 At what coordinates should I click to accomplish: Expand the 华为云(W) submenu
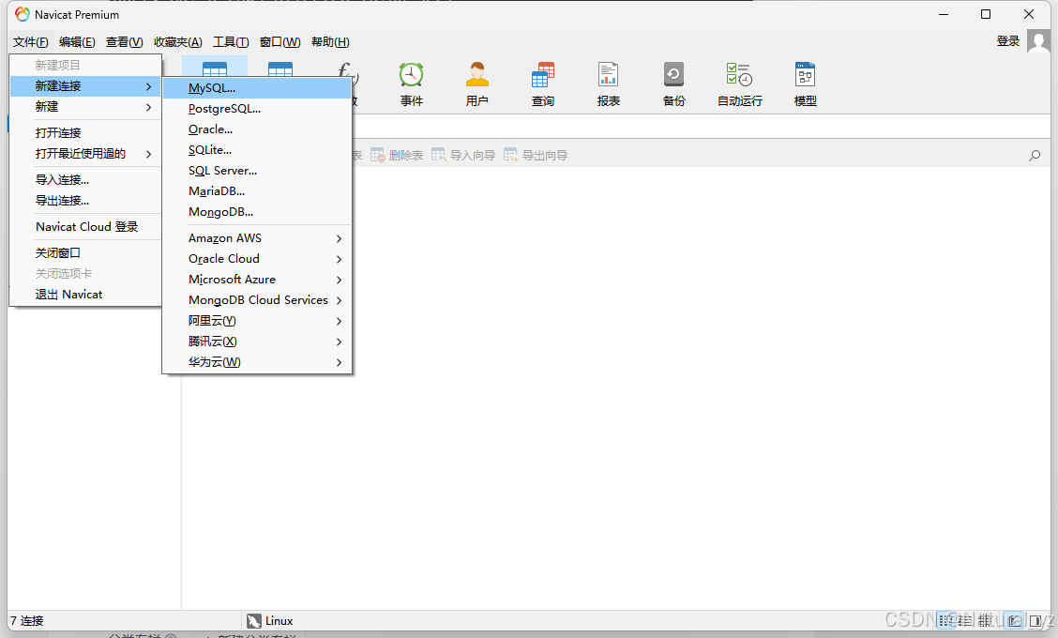(x=257, y=362)
